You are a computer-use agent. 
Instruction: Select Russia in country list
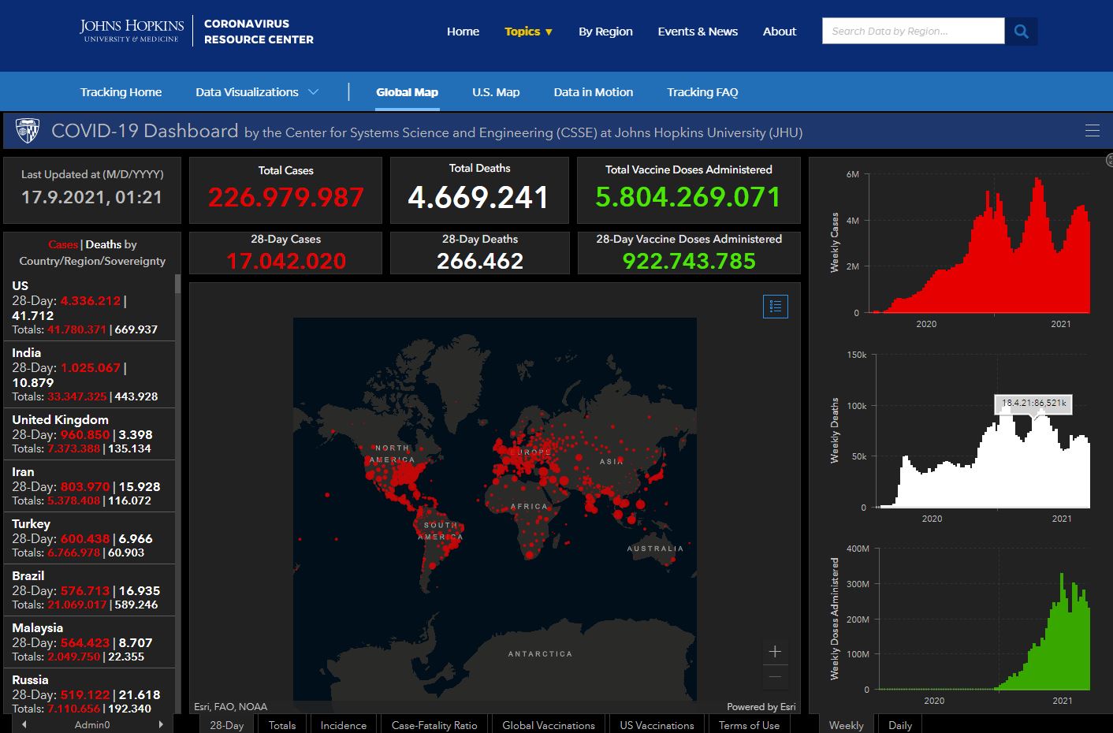(89, 692)
